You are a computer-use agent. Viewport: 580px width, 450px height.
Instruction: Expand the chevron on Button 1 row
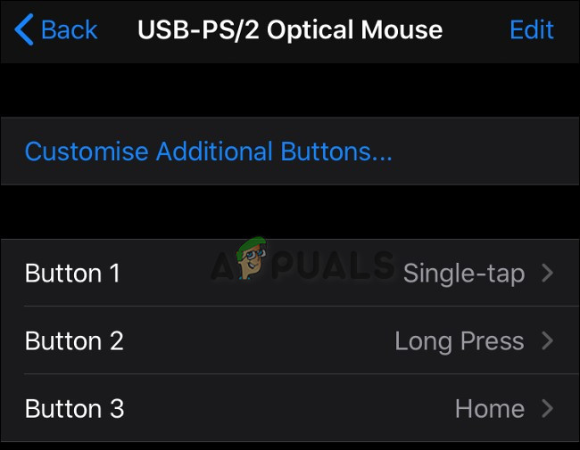548,273
